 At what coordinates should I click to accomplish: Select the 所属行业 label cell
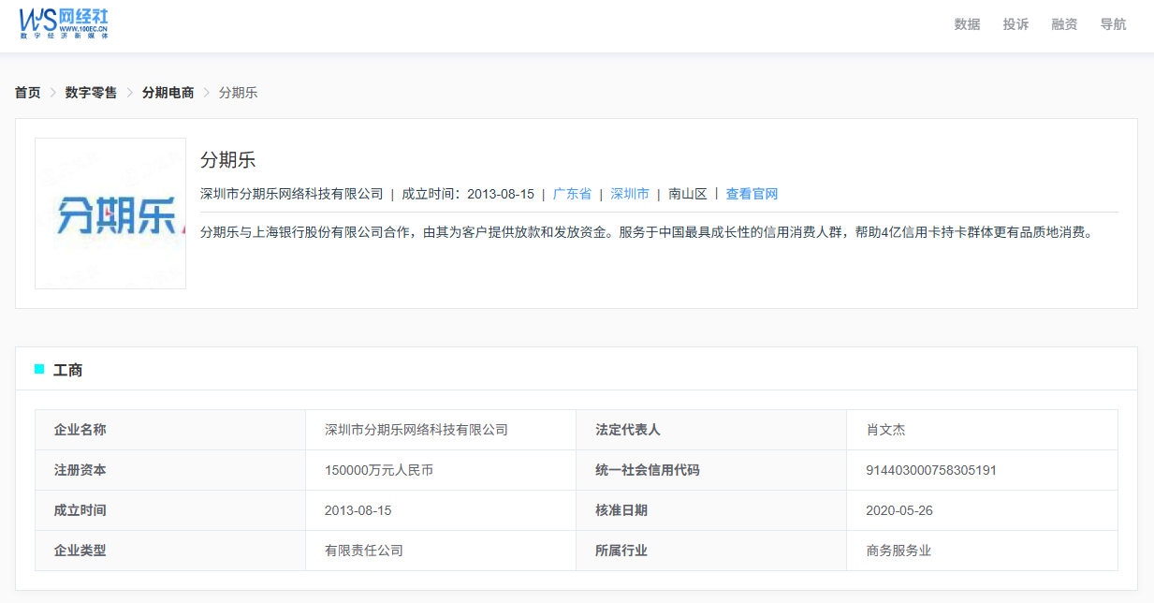(711, 551)
